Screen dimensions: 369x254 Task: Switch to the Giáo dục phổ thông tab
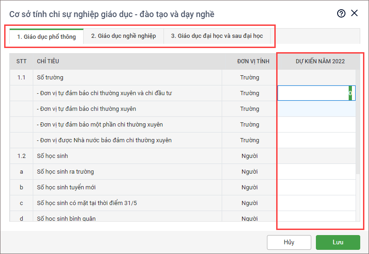click(46, 36)
